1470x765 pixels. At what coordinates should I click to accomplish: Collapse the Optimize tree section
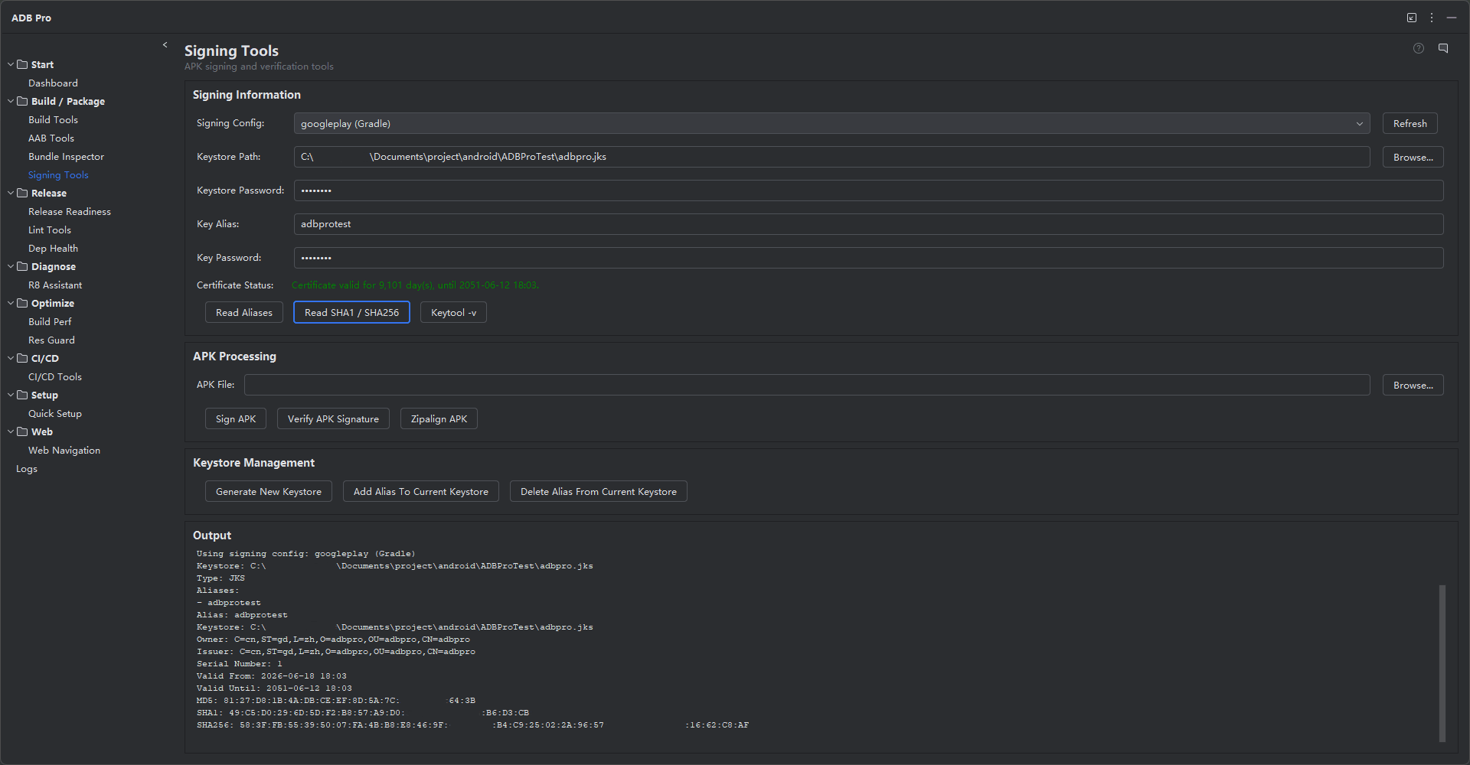(11, 303)
